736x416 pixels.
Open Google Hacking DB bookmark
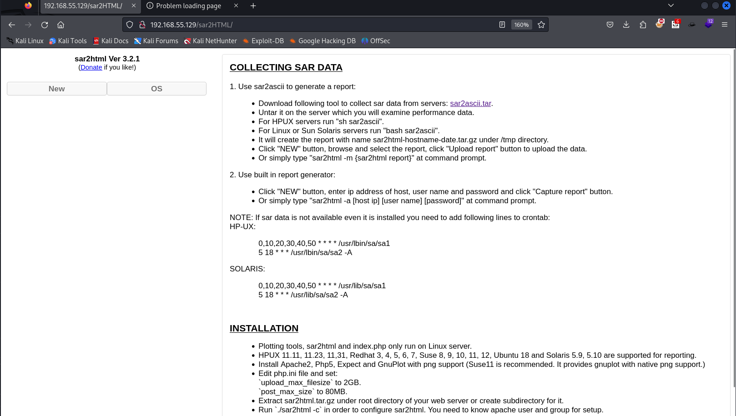click(323, 41)
